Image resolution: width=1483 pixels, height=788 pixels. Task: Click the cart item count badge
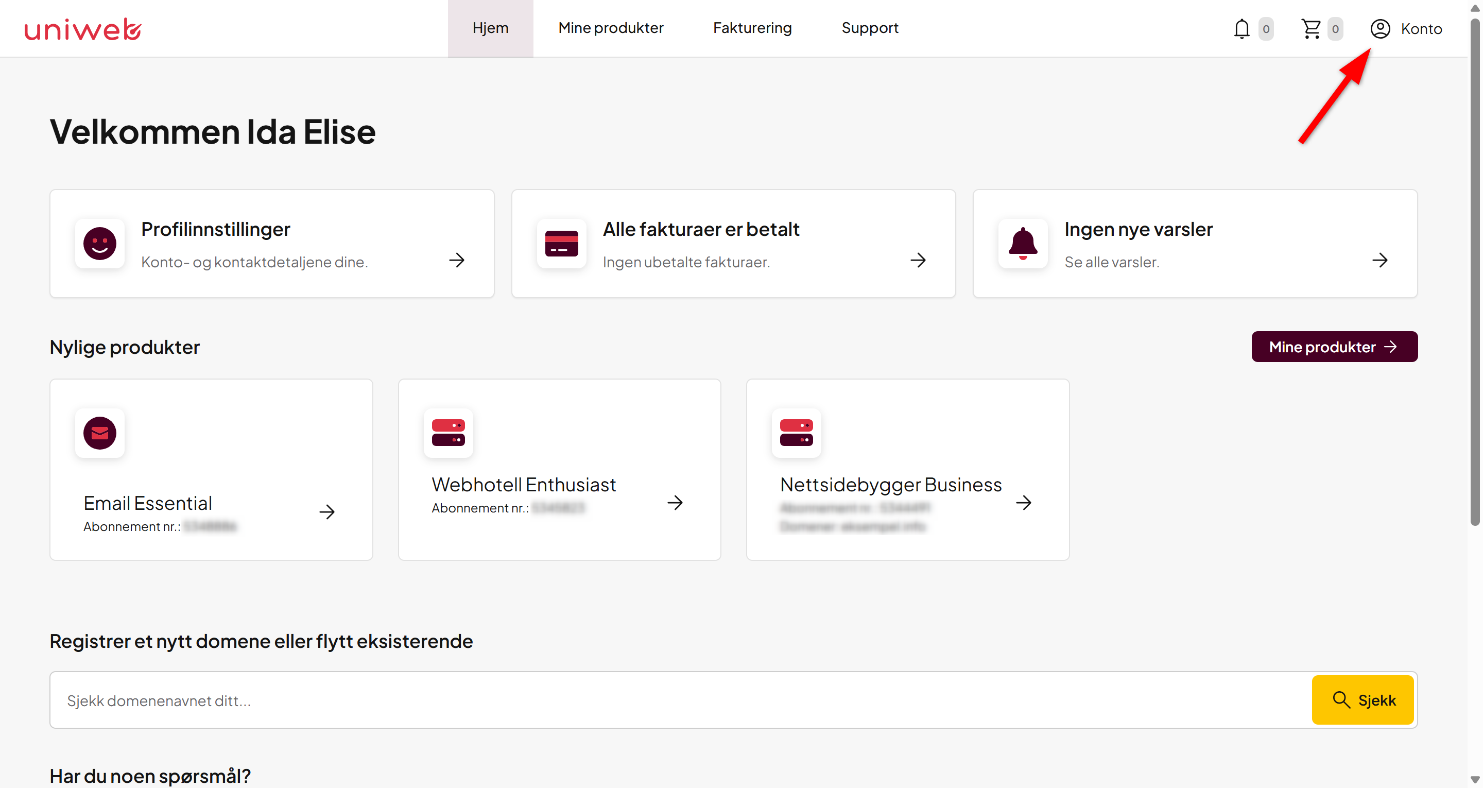[x=1335, y=29]
